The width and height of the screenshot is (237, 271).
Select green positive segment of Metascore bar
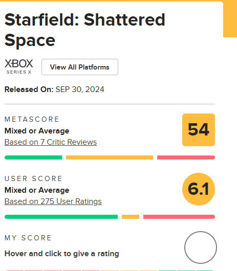click(33, 157)
